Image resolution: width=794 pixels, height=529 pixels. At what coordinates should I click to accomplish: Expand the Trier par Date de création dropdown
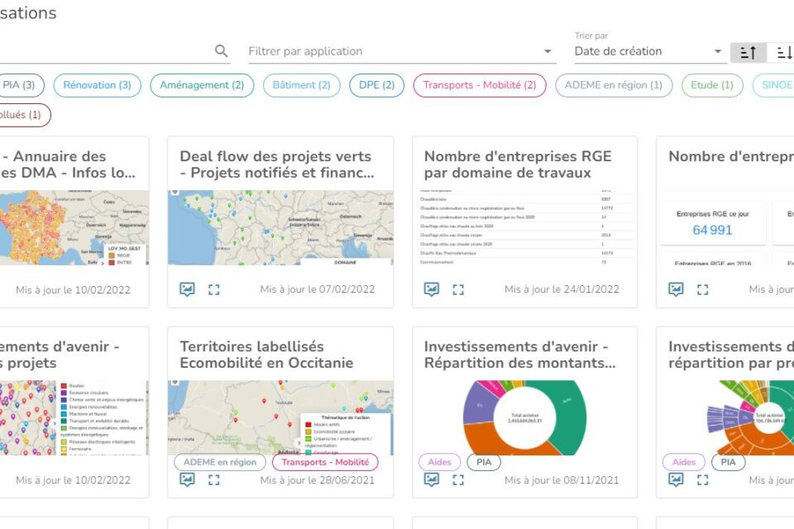point(648,51)
